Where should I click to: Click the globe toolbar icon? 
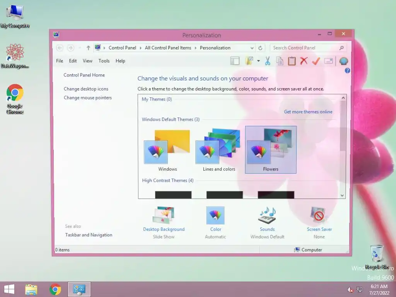point(344,61)
